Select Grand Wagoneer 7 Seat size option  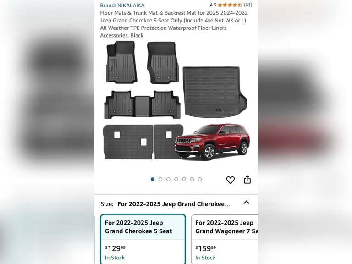225,239
